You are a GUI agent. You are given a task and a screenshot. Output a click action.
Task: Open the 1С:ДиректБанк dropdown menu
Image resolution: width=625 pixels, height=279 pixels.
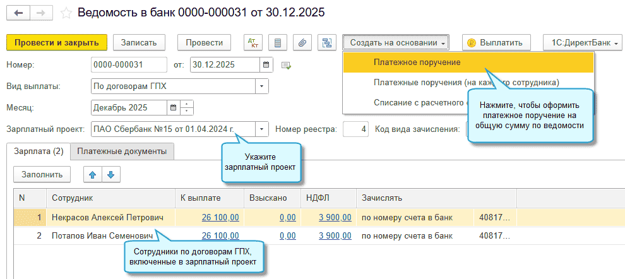(582, 42)
